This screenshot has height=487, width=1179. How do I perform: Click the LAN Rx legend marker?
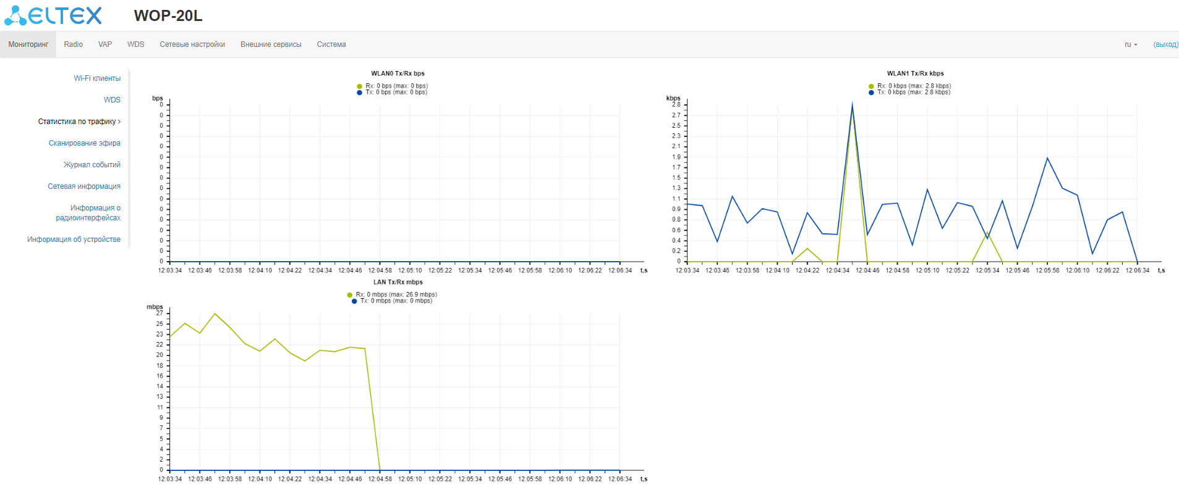[350, 295]
